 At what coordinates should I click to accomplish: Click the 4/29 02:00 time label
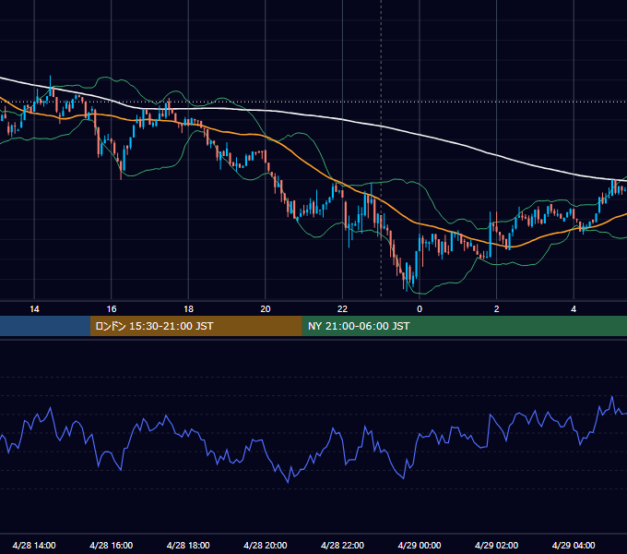click(x=496, y=545)
